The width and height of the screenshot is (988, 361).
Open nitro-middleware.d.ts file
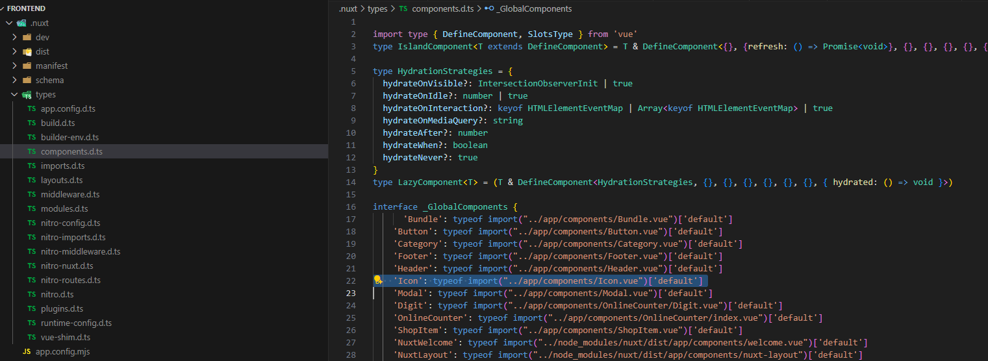(81, 251)
